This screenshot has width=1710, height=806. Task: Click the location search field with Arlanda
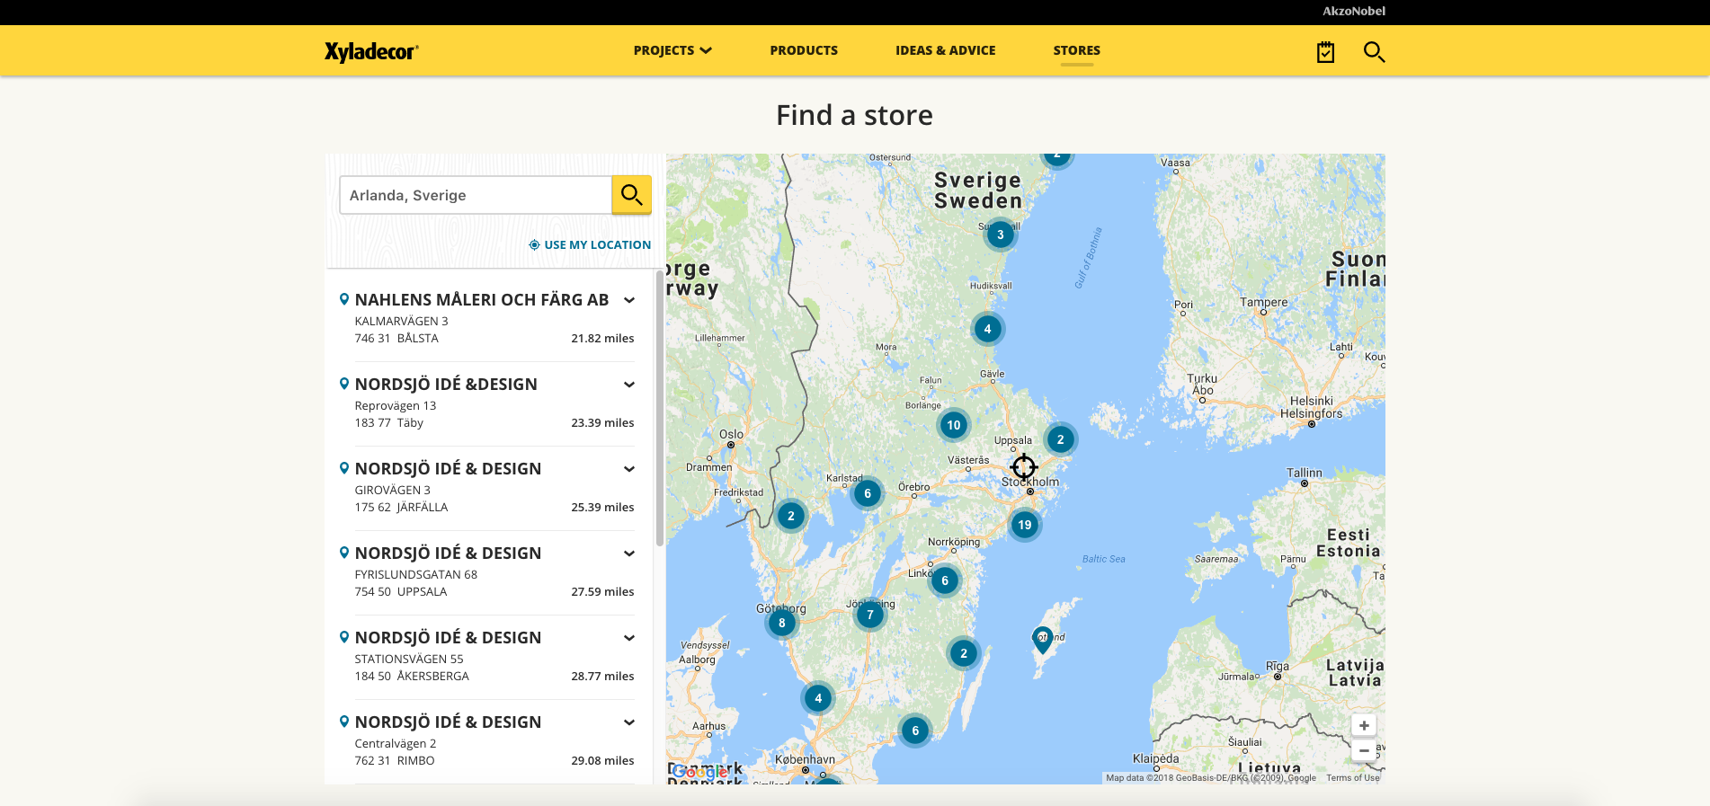[475, 195]
